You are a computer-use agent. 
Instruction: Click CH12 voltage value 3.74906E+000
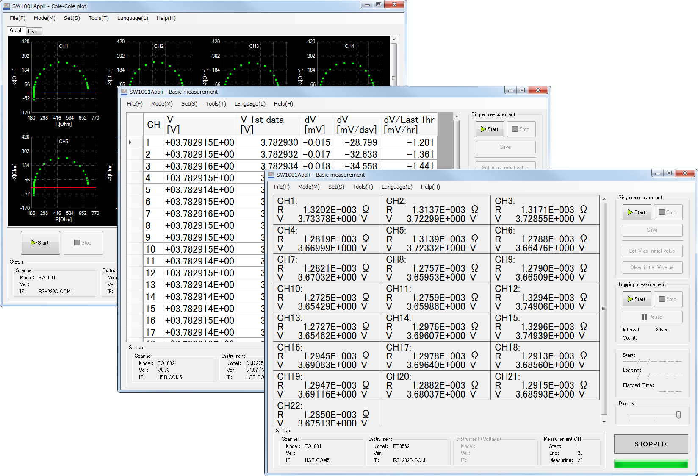point(545,306)
